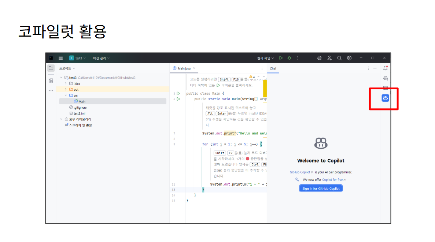Click Sign in for GitHub Copilot
Image resolution: width=435 pixels, height=242 pixels.
(x=321, y=189)
